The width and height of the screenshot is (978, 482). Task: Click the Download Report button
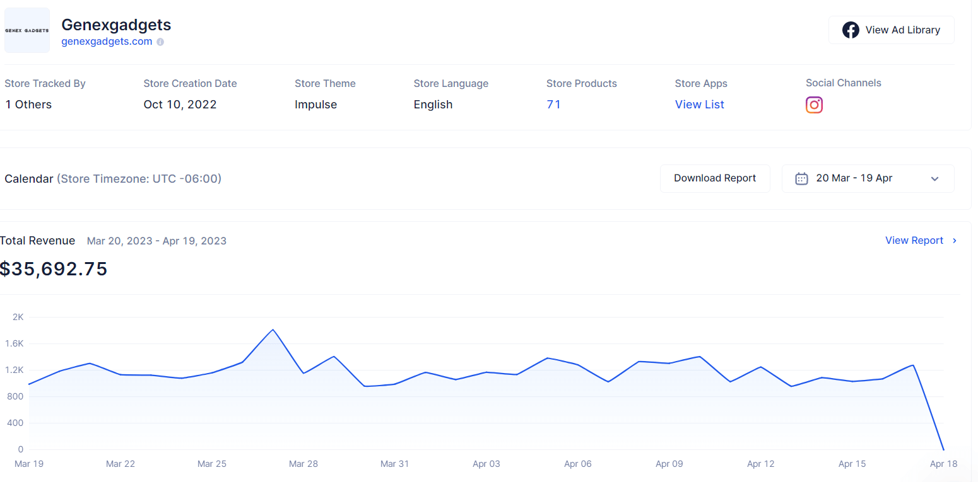point(715,178)
